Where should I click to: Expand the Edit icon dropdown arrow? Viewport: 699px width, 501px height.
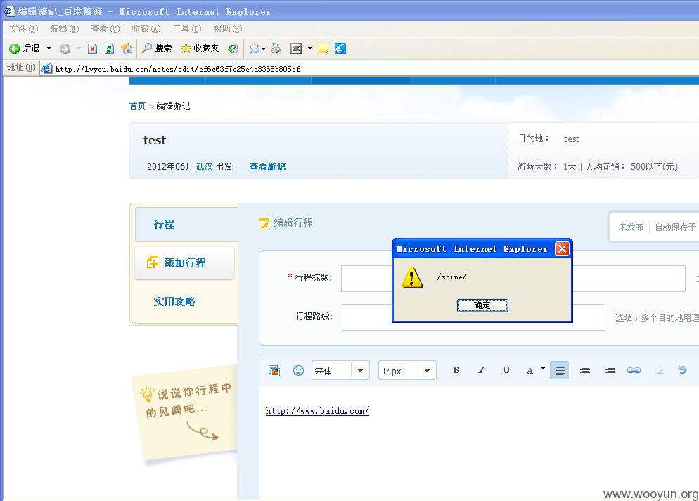pyautogui.click(x=309, y=49)
